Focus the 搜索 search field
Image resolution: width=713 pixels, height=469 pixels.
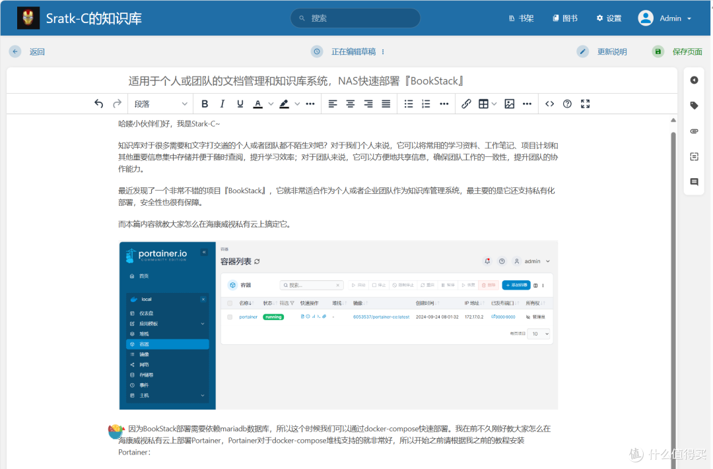click(355, 18)
